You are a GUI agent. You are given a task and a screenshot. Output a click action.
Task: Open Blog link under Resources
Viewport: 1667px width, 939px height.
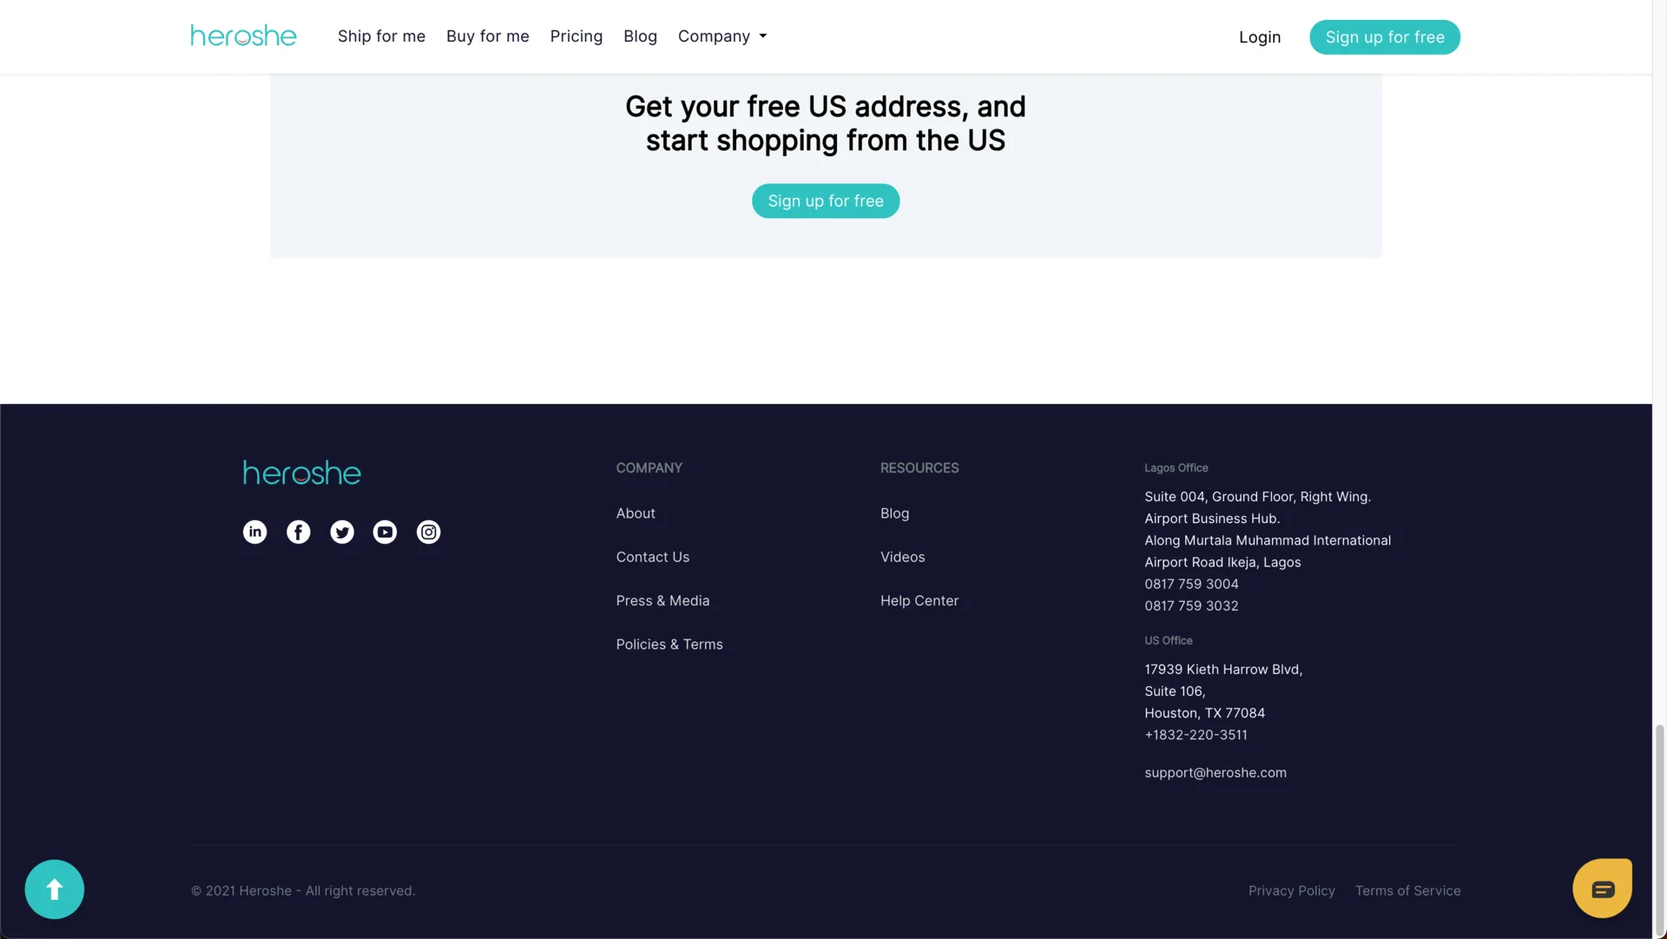(x=894, y=513)
